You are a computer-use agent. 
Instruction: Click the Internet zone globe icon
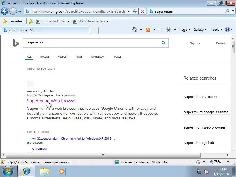tap(117, 162)
